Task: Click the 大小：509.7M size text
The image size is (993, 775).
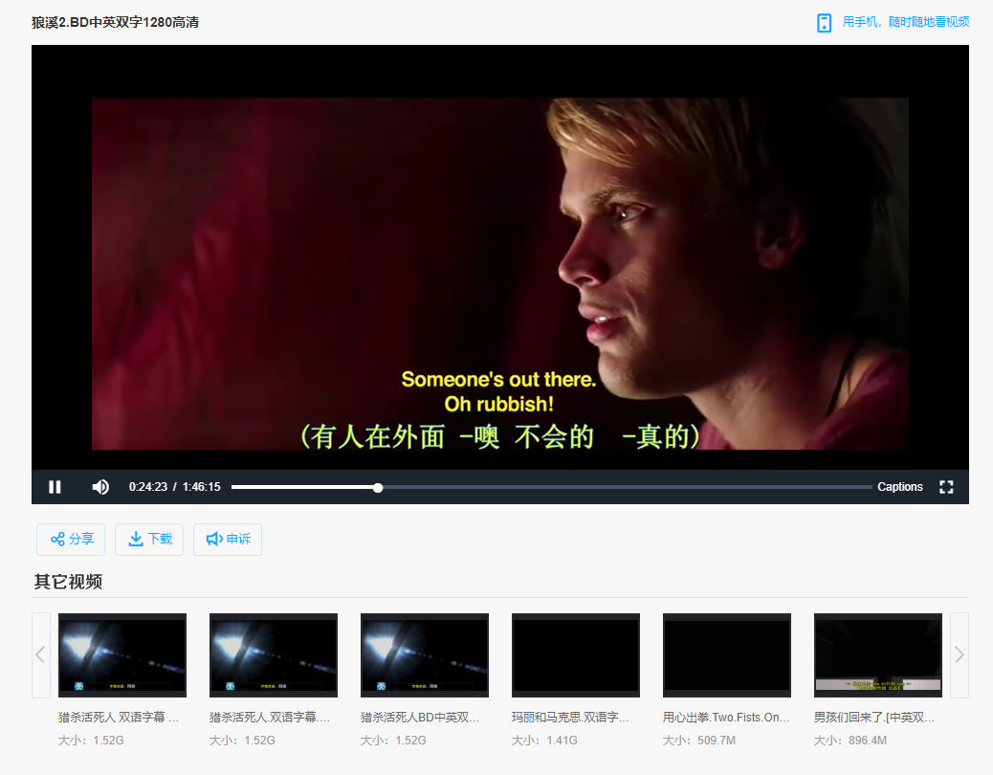Action: click(x=699, y=741)
